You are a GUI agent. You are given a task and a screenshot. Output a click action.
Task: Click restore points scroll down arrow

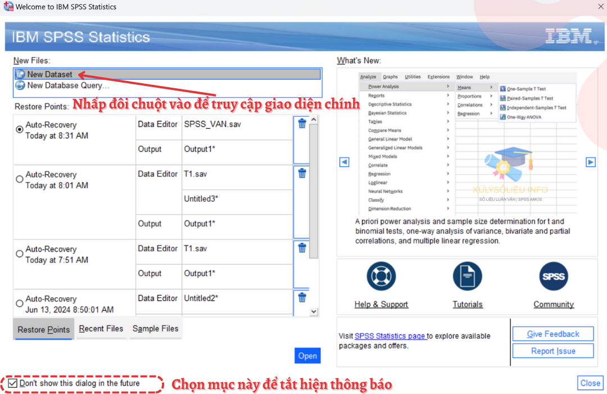(314, 311)
